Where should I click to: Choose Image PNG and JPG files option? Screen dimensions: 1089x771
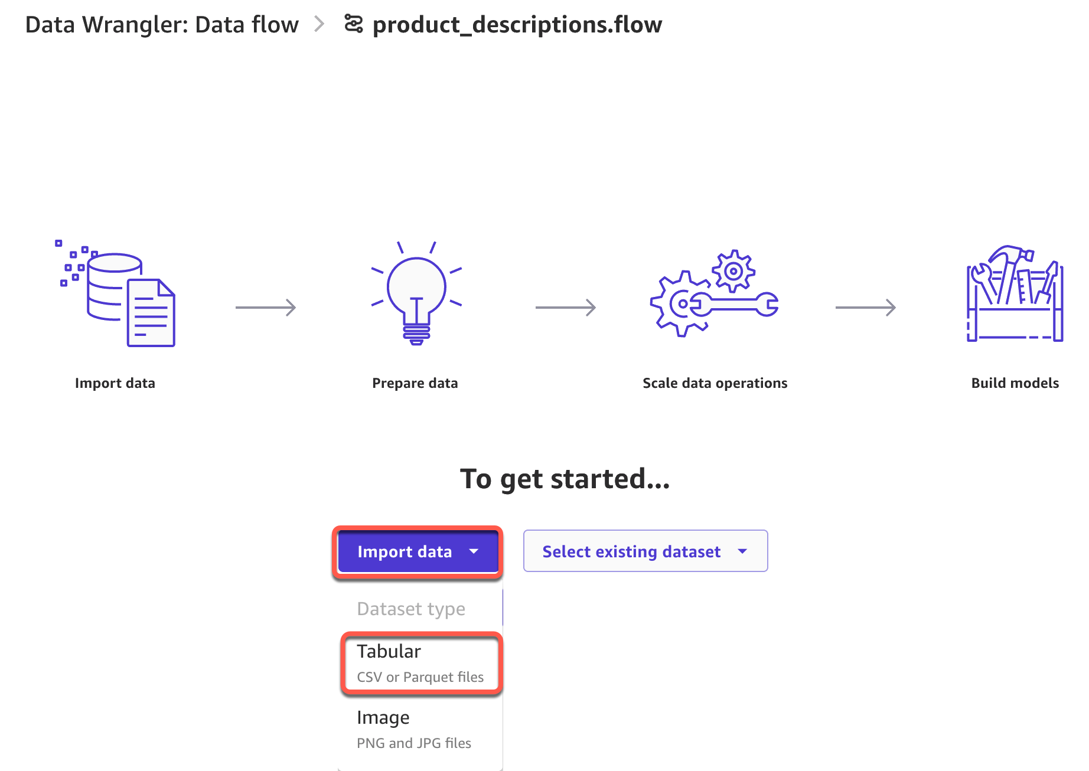point(415,729)
